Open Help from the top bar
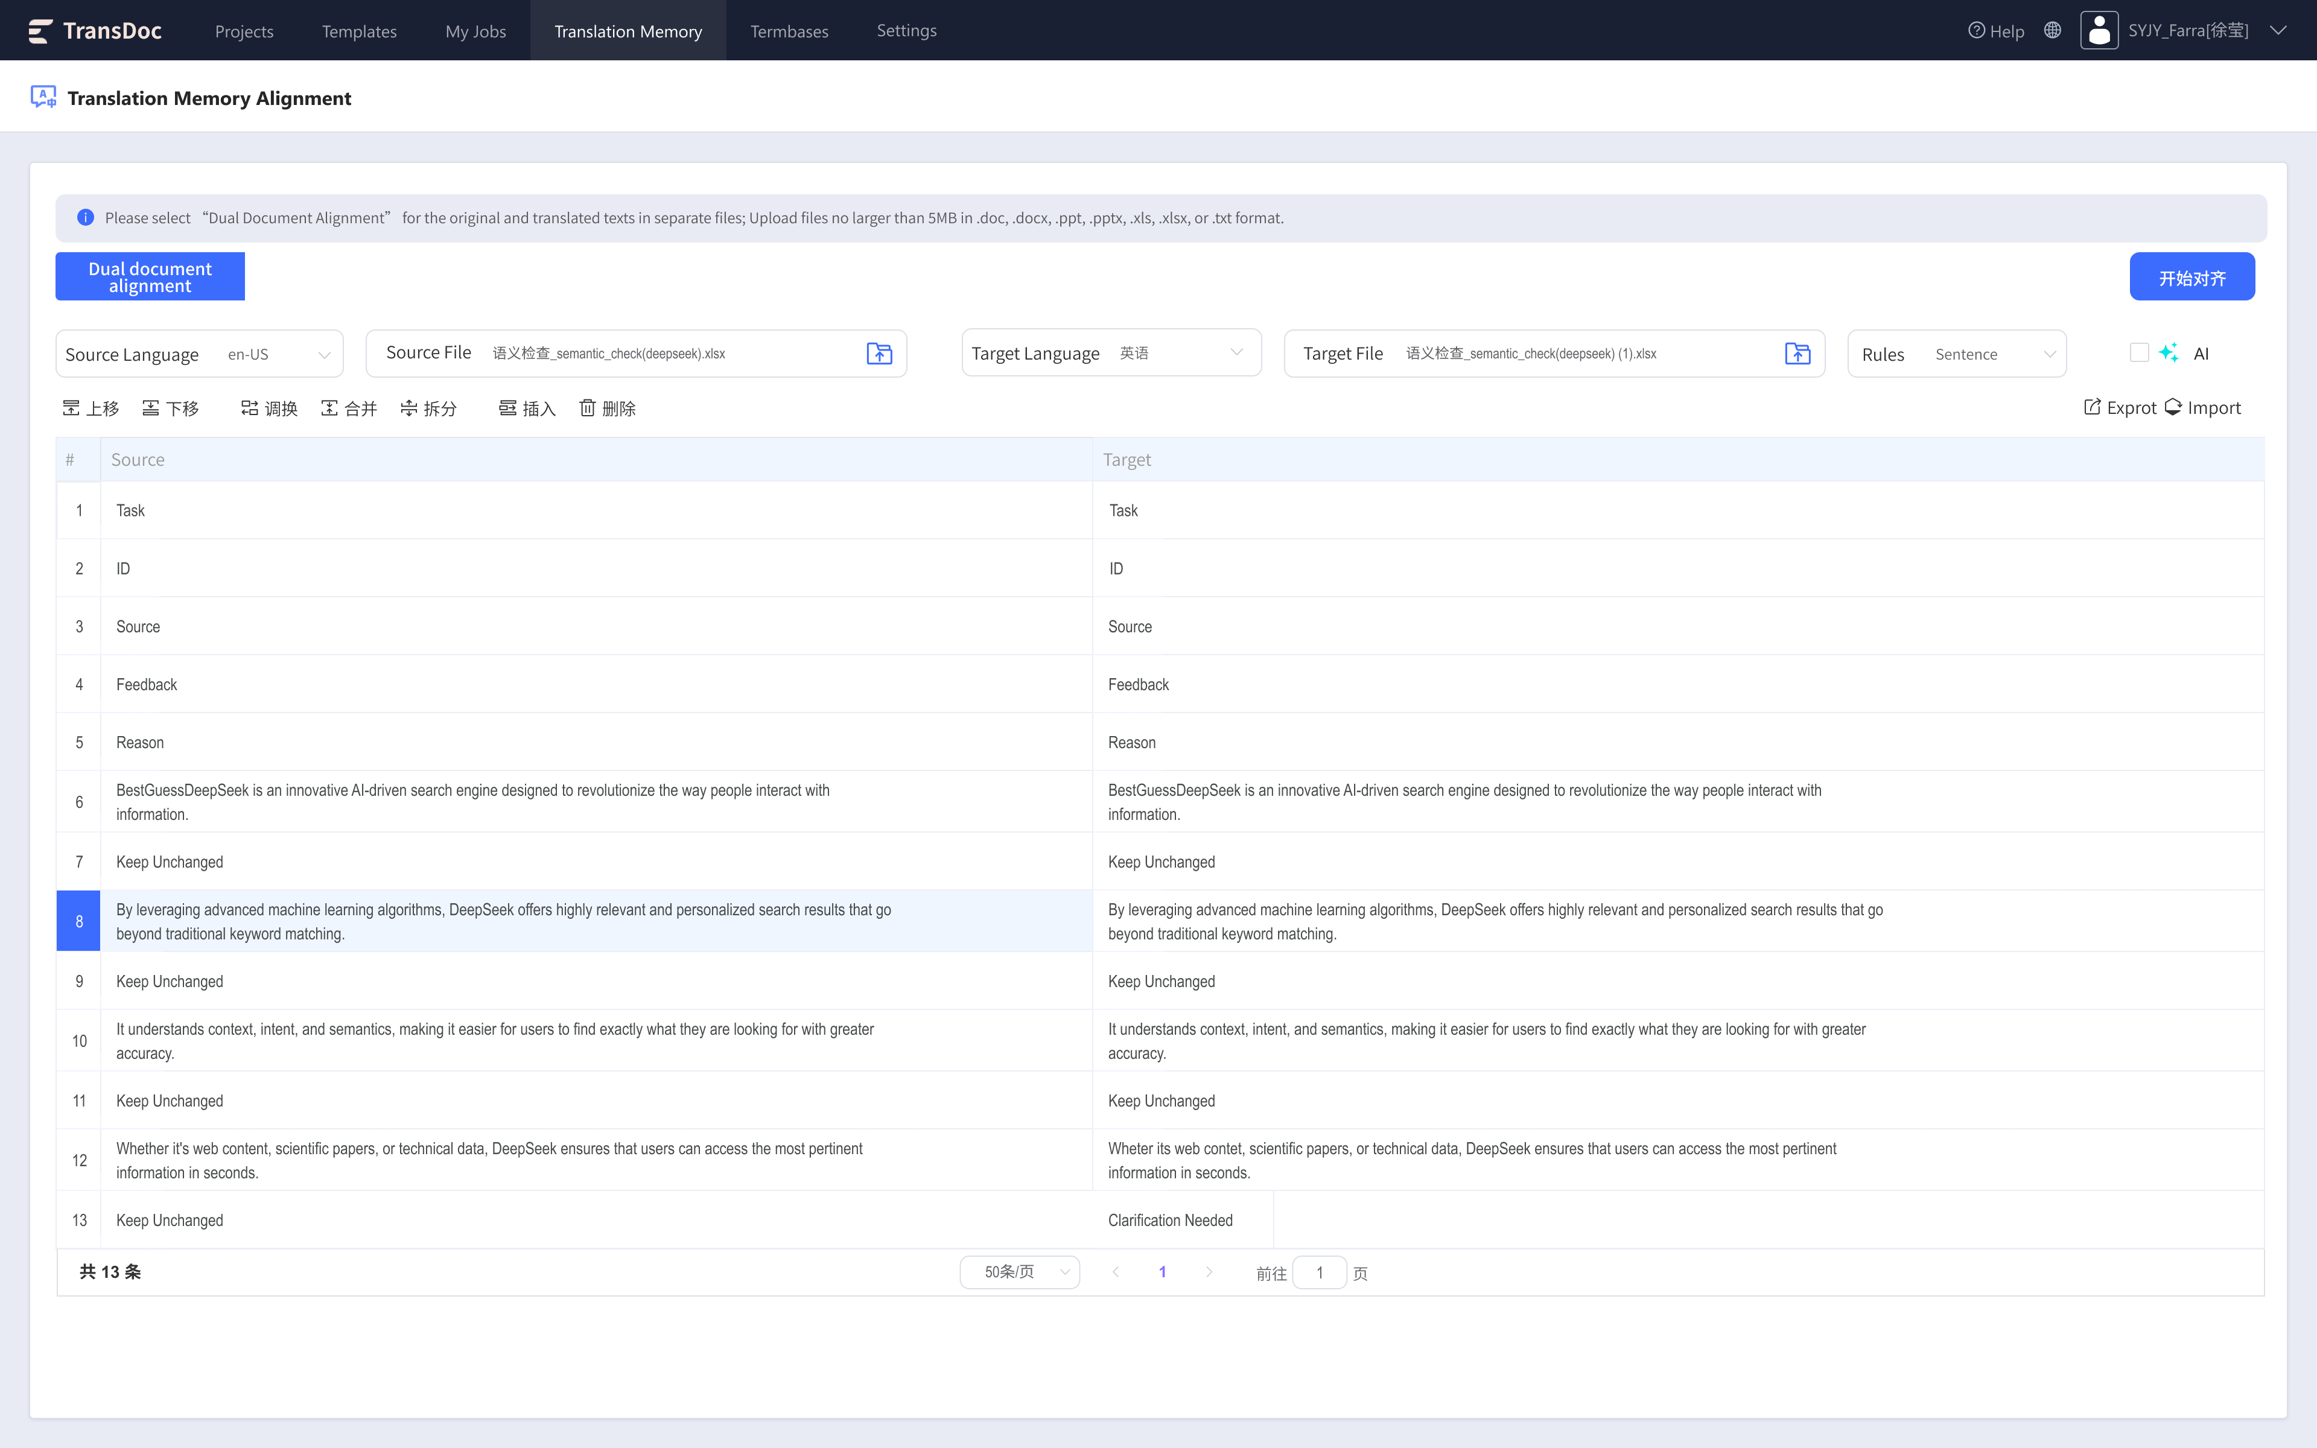This screenshot has height=1448, width=2317. click(x=1996, y=31)
